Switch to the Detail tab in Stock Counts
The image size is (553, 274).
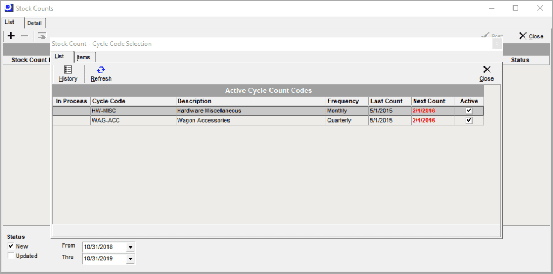(x=35, y=23)
